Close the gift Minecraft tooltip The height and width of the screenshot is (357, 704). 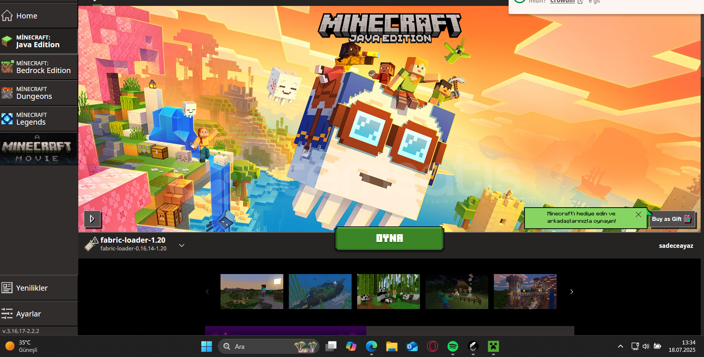(638, 214)
